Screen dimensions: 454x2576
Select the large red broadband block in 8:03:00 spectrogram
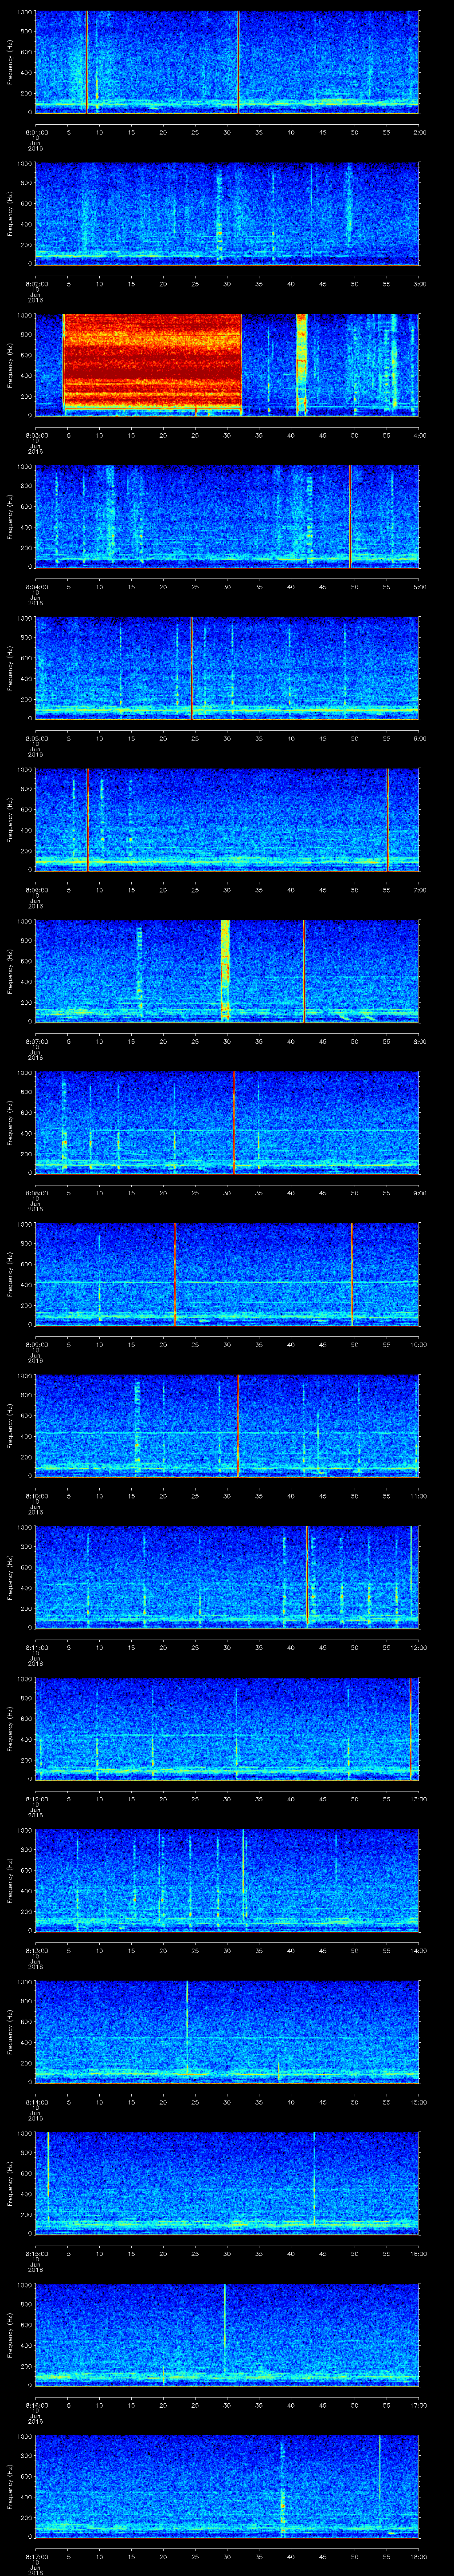(153, 361)
